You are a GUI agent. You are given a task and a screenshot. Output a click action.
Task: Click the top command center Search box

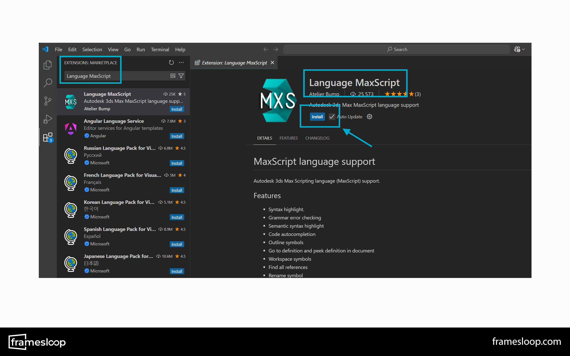click(396, 49)
